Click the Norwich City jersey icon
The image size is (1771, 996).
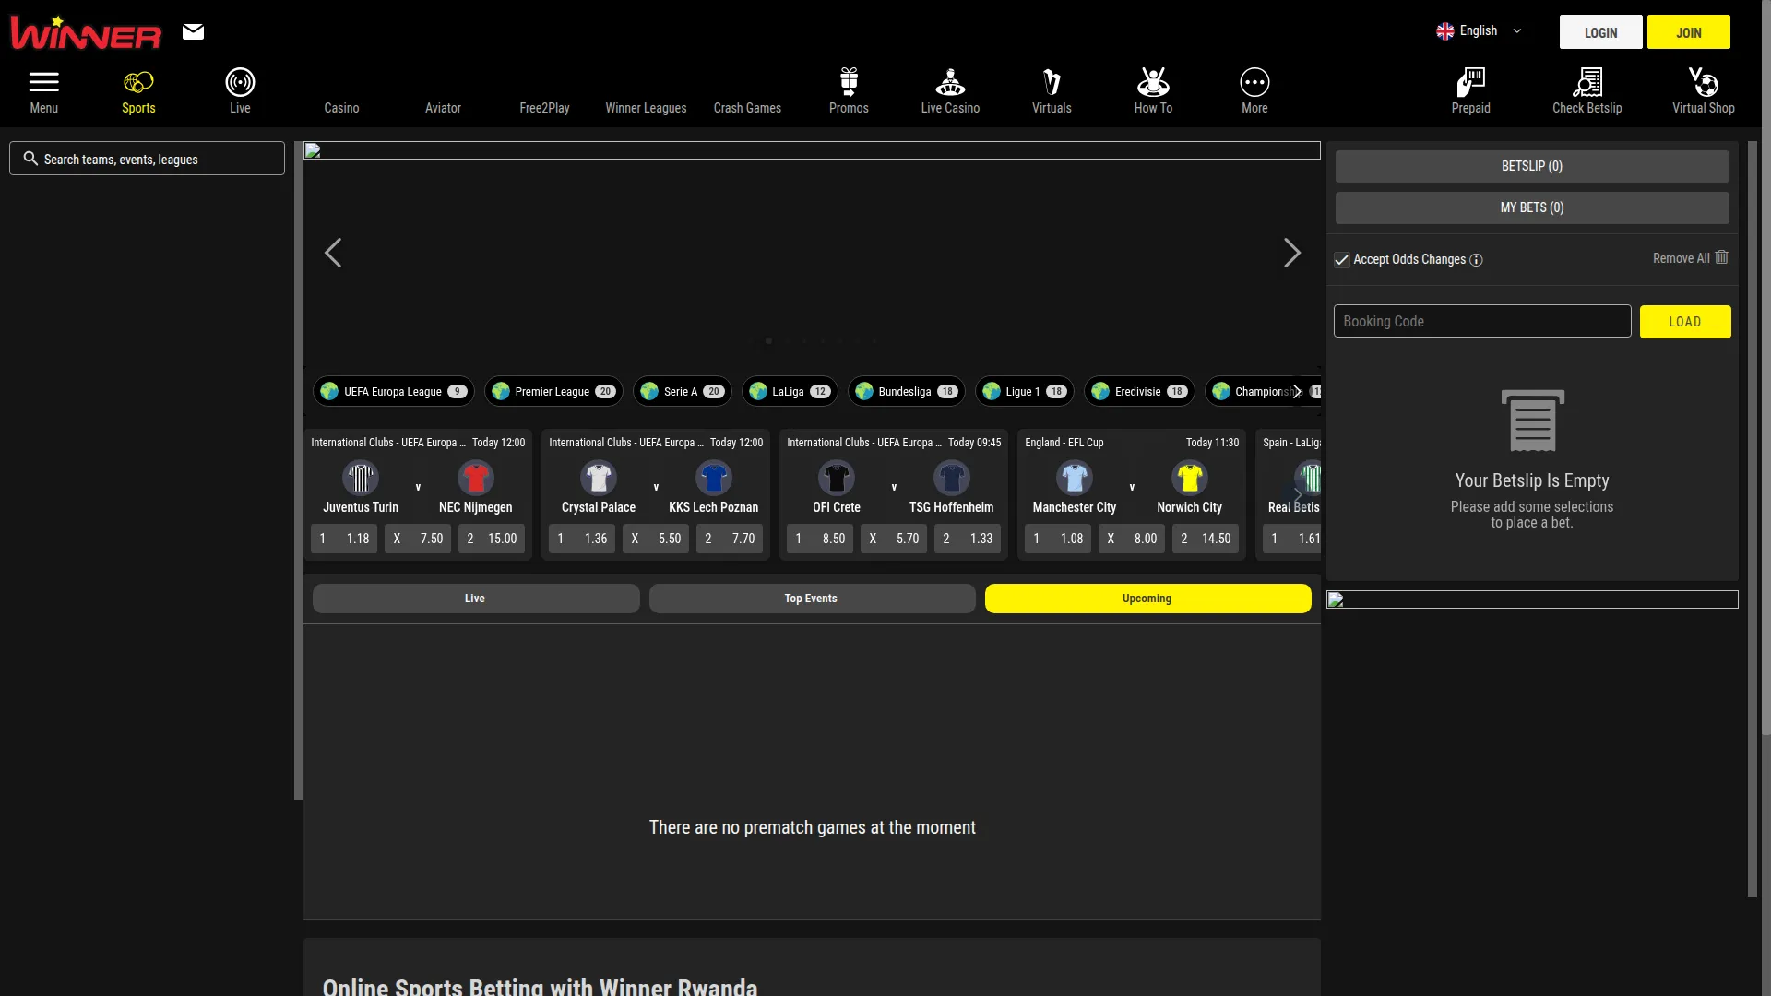coord(1190,478)
